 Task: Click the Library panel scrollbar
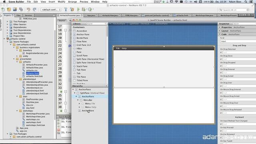click(x=107, y=31)
